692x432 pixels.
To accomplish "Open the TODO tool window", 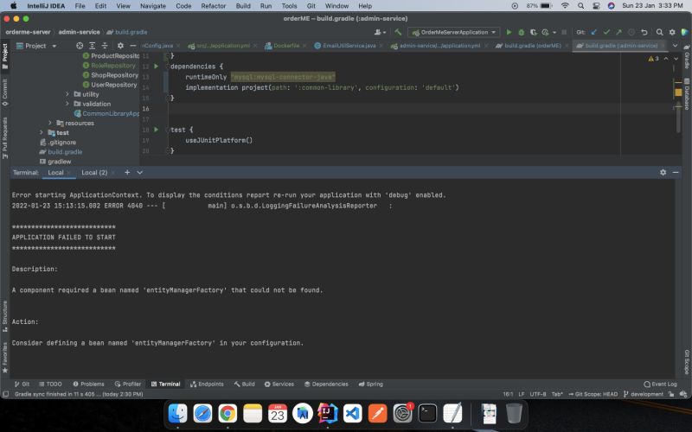I will tap(50, 384).
